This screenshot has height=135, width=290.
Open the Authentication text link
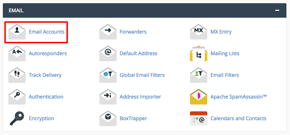pos(46,97)
